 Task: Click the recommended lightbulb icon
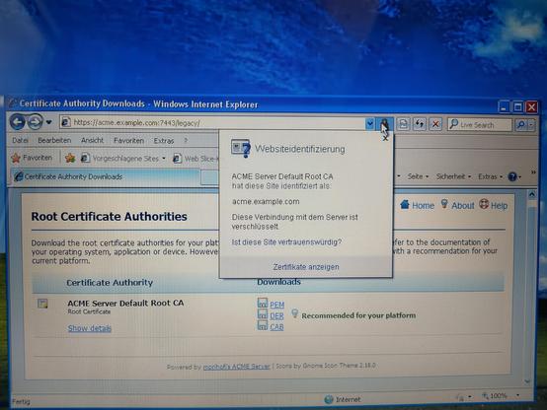(x=295, y=313)
